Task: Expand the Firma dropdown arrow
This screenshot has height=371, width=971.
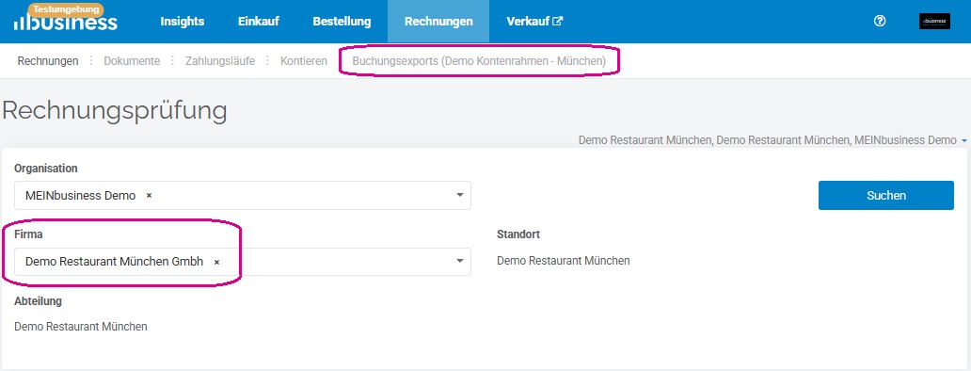Action: pos(459,262)
